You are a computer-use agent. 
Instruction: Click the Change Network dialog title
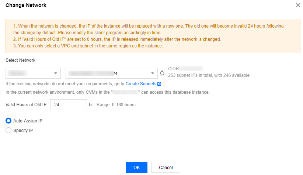pos(26,6)
